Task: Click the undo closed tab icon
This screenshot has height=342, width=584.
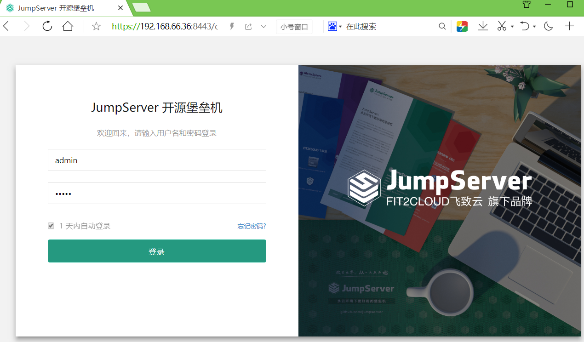Action: pyautogui.click(x=525, y=27)
